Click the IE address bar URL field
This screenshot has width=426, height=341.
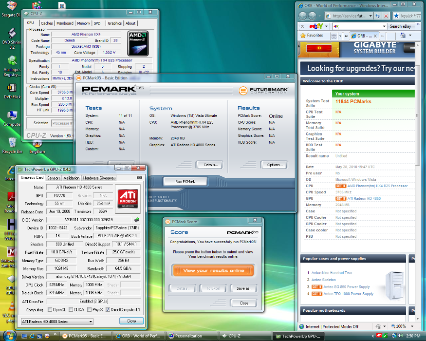349,16
